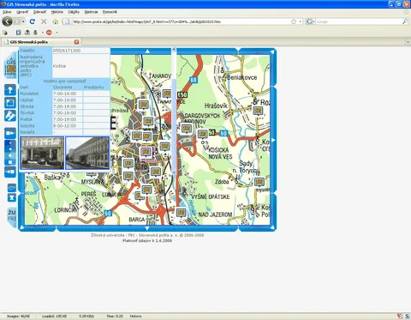
Task: Click the Žilinská univerzita footer text
Action: (147, 235)
